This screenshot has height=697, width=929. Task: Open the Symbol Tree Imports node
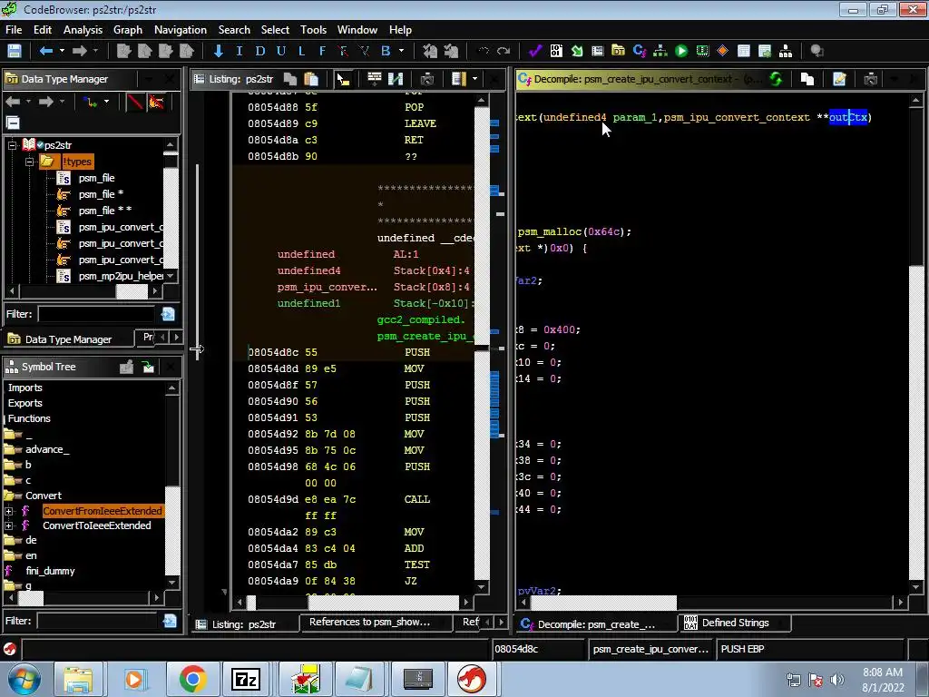pos(24,388)
